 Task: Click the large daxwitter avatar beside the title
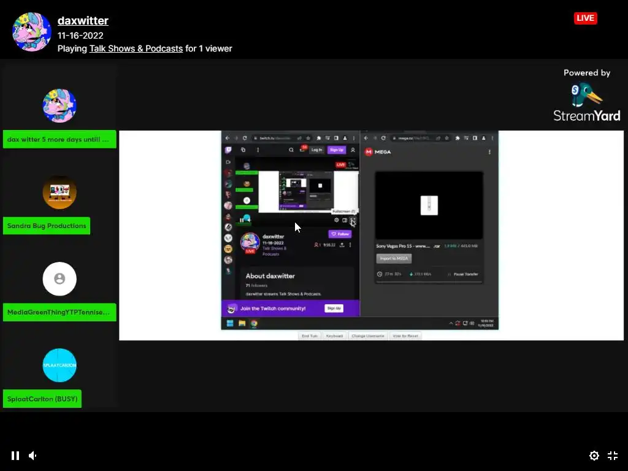pos(32,32)
